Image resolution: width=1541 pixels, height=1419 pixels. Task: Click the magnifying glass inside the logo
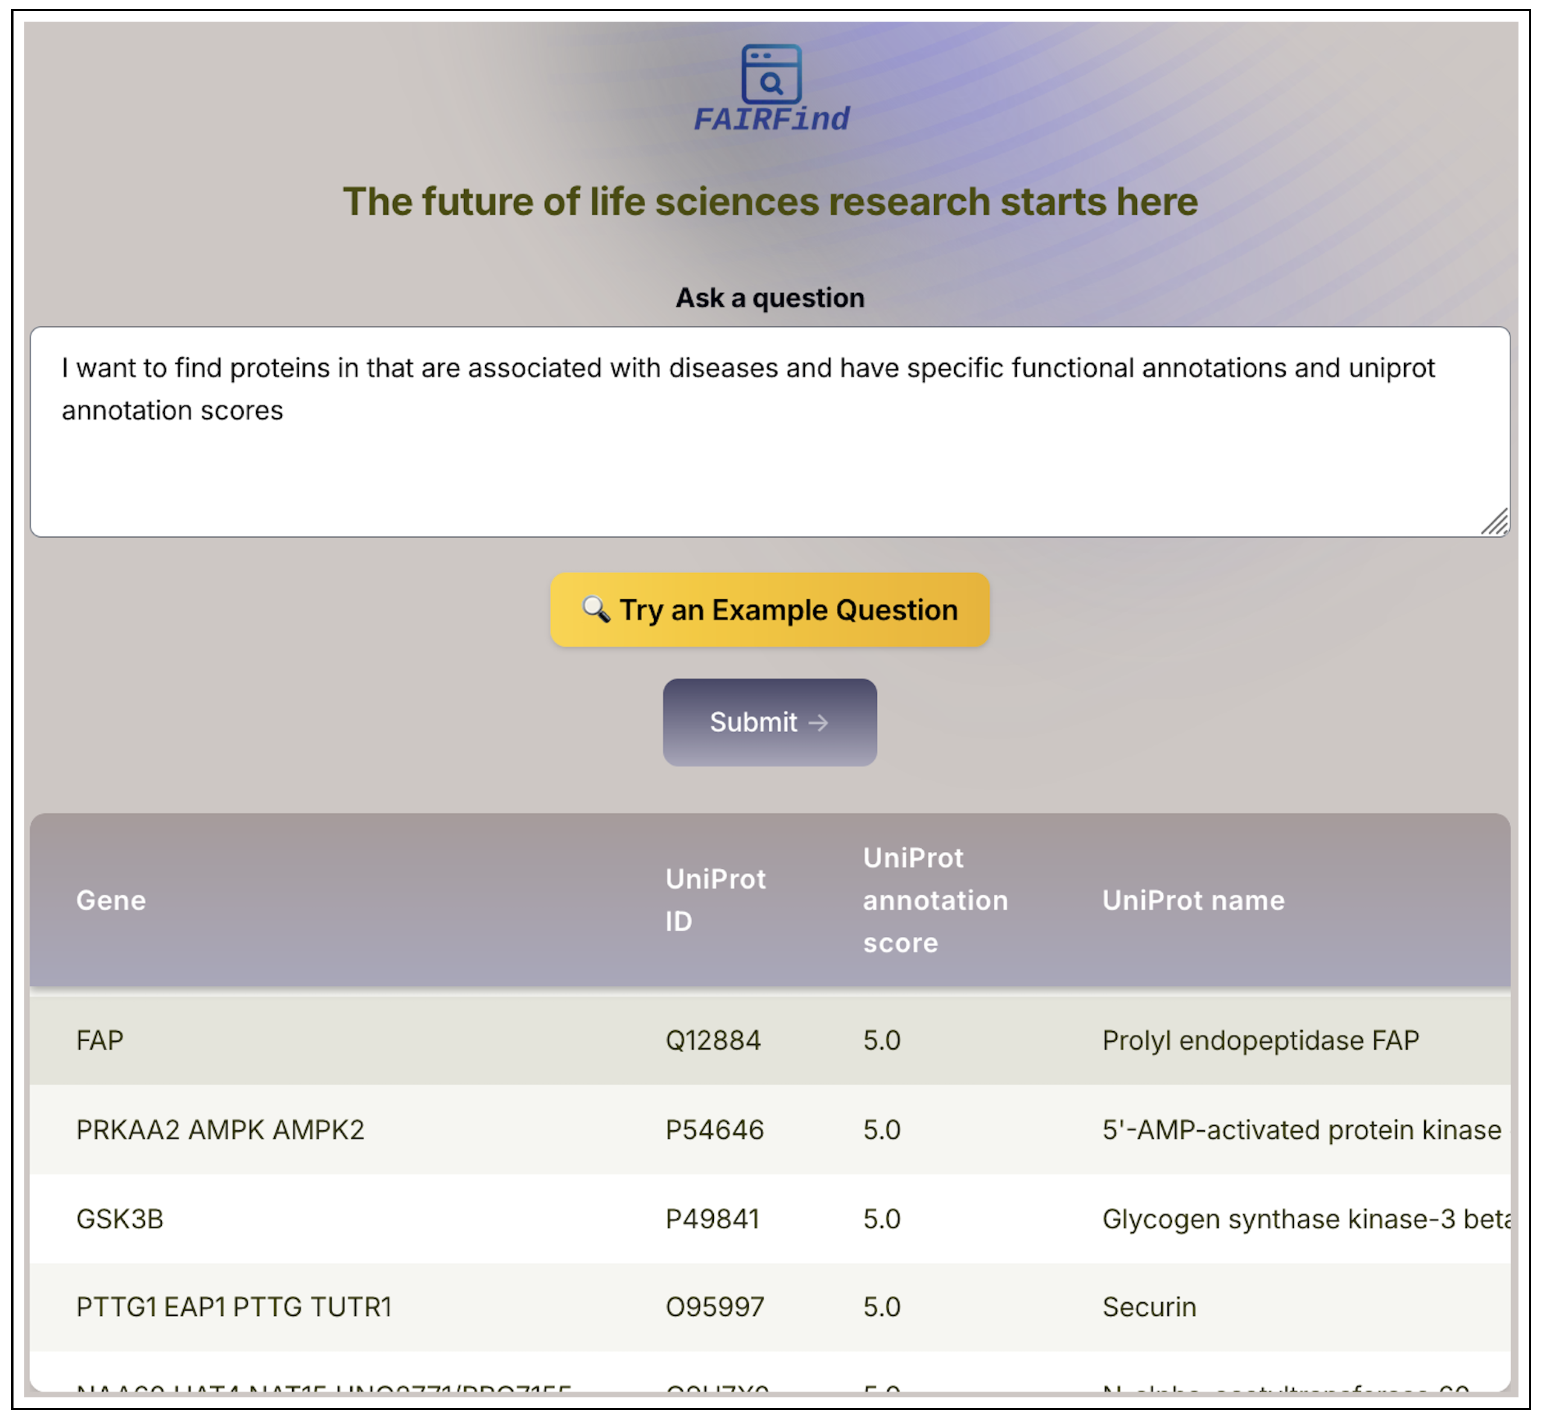(772, 83)
